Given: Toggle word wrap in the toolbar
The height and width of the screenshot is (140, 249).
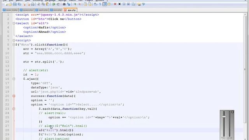Looking at the screenshot, I should pos(95,4).
